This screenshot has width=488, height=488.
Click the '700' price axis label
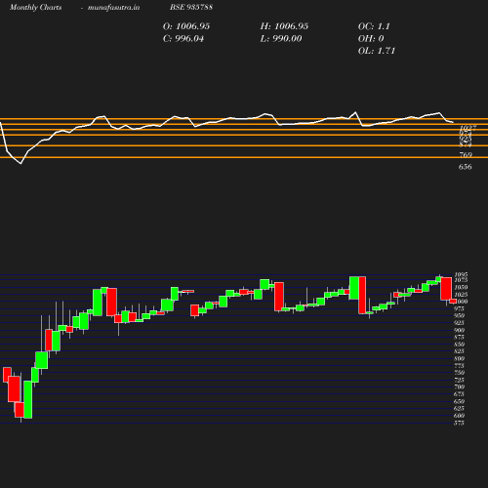coord(459,386)
